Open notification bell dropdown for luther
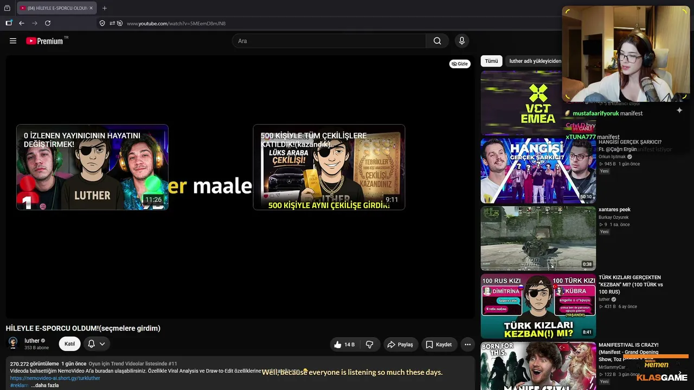The width and height of the screenshot is (694, 390). pyautogui.click(x=97, y=344)
